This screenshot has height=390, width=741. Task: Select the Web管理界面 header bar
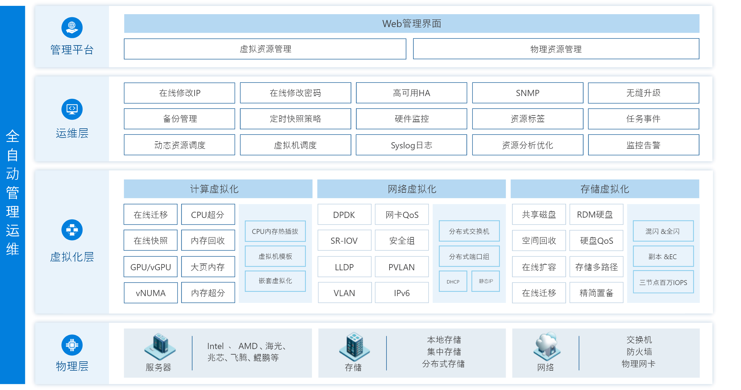pyautogui.click(x=411, y=24)
